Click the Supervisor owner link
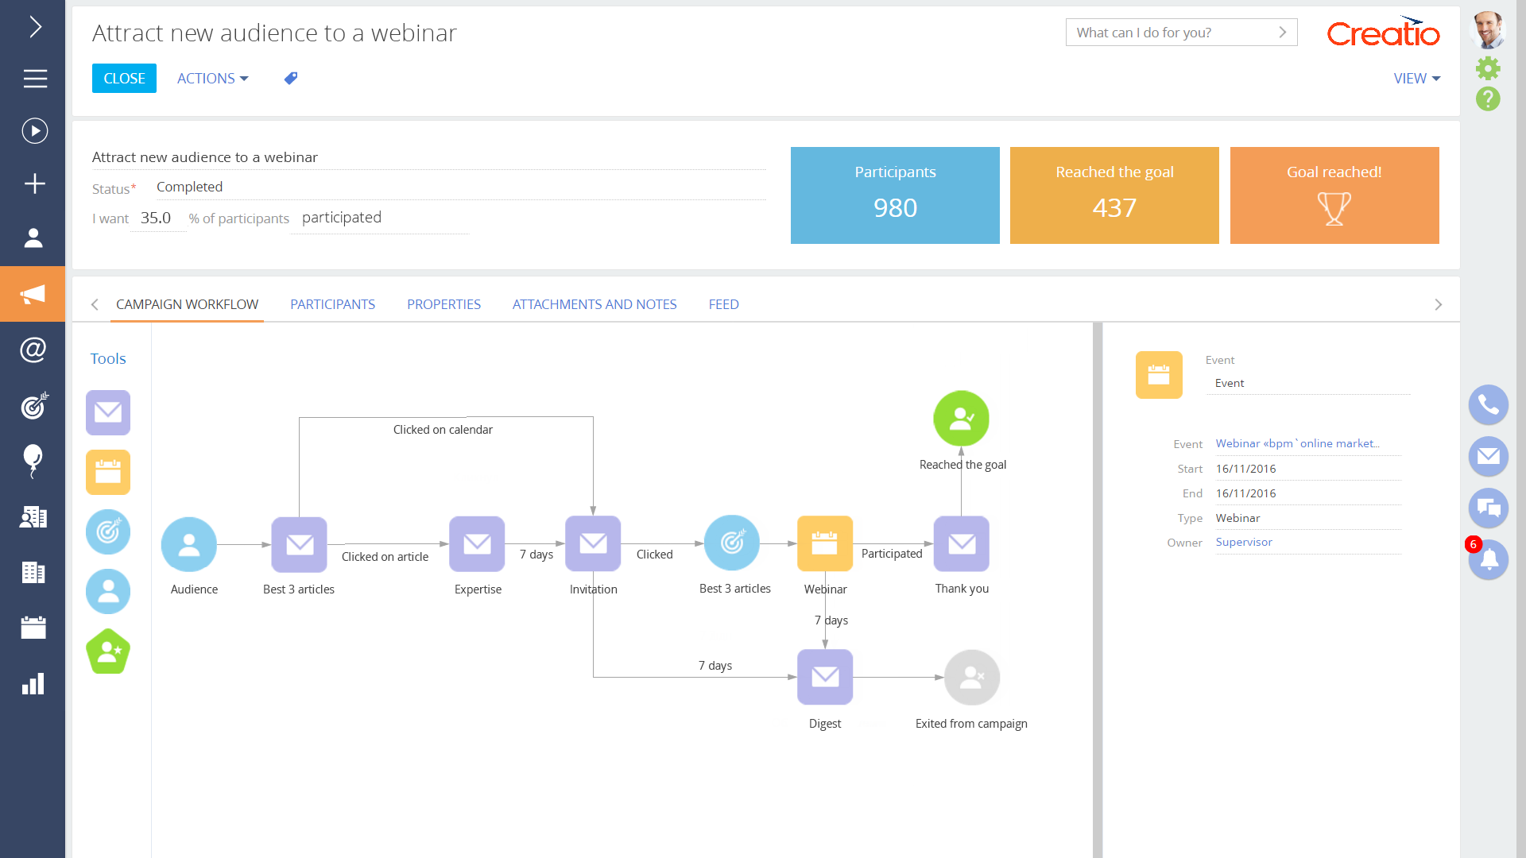 click(1243, 542)
